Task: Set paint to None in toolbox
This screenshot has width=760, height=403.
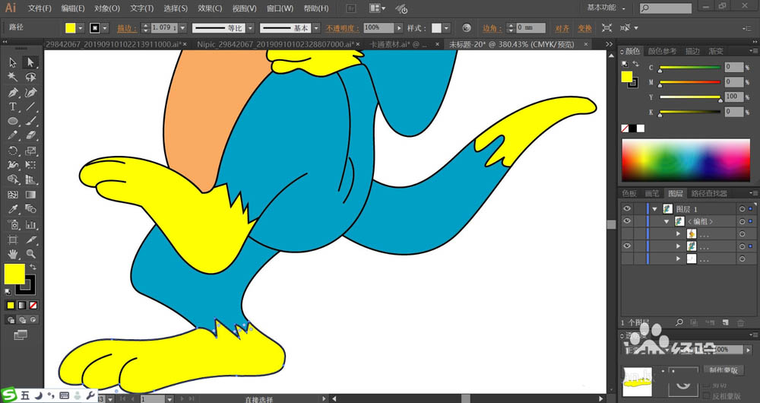Action: point(33,306)
